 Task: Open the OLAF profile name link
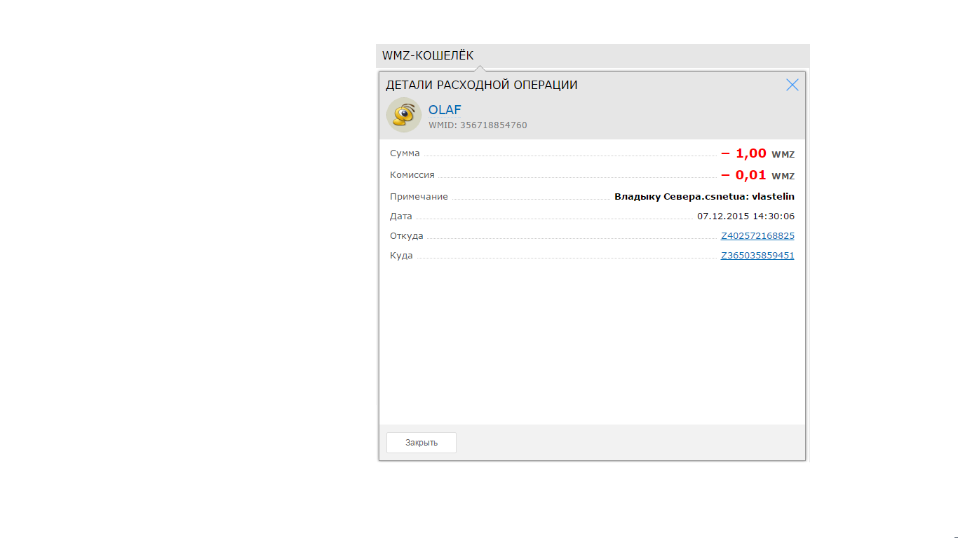[x=445, y=110]
